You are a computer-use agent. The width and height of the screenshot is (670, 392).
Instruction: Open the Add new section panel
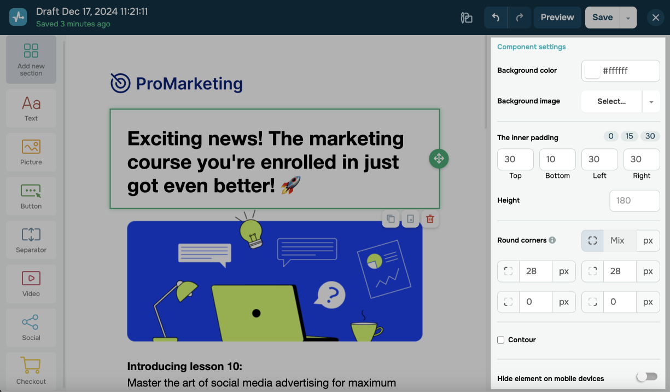[31, 60]
